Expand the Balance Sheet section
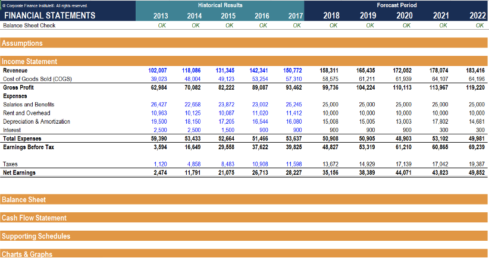Screen dimensions: 489x258 coord(24,199)
